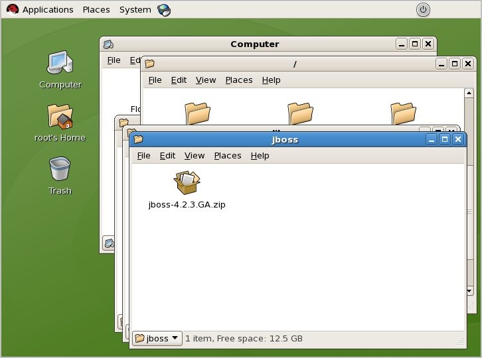
Task: Click the jboss-4.2.3.GA.zip file name
Action: [187, 204]
